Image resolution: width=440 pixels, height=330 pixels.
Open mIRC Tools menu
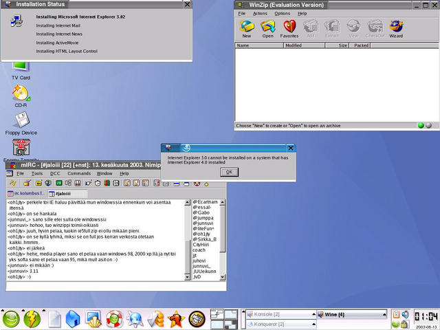(36, 173)
